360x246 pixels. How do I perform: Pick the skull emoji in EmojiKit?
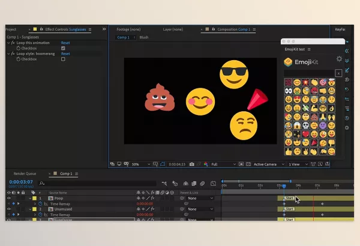(x=305, y=126)
